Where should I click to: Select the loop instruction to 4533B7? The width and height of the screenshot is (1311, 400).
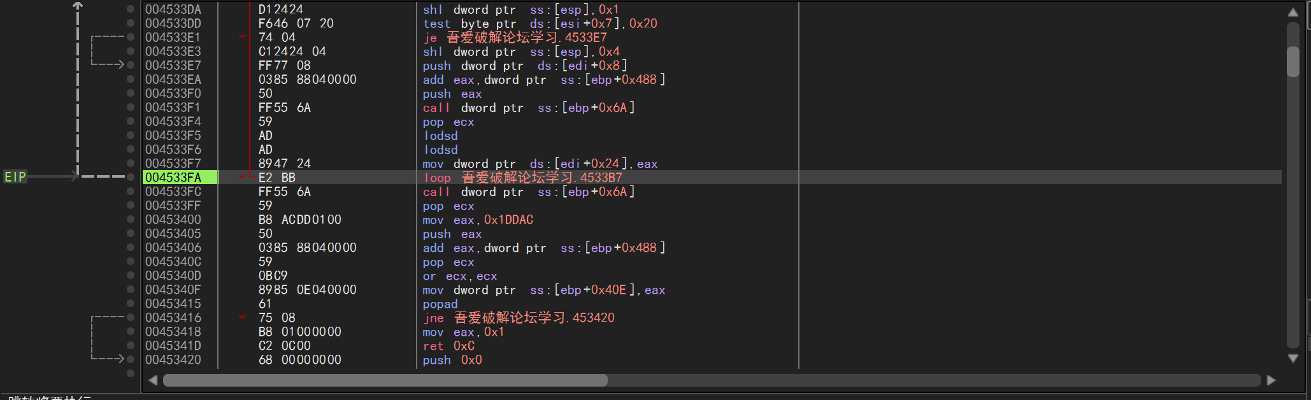pyautogui.click(x=522, y=178)
